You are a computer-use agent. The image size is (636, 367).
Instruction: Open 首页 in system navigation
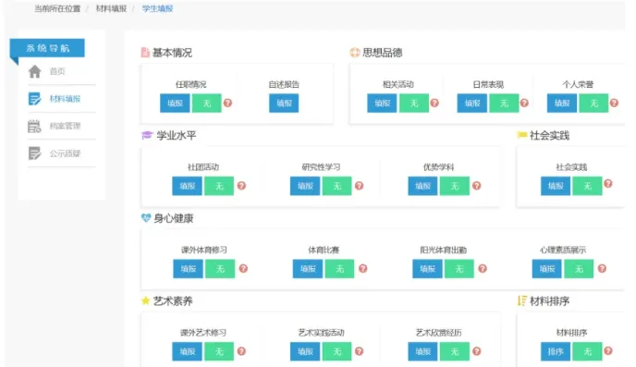click(x=57, y=71)
